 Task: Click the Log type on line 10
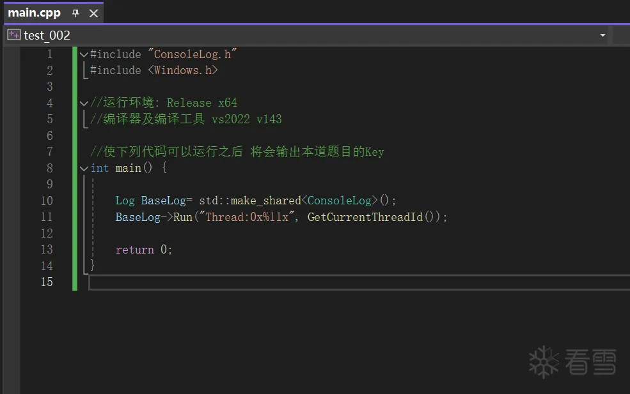pyautogui.click(x=125, y=201)
